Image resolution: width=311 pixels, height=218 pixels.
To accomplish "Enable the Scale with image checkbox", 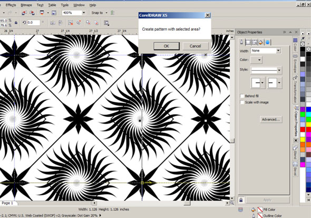I will click(x=242, y=102).
